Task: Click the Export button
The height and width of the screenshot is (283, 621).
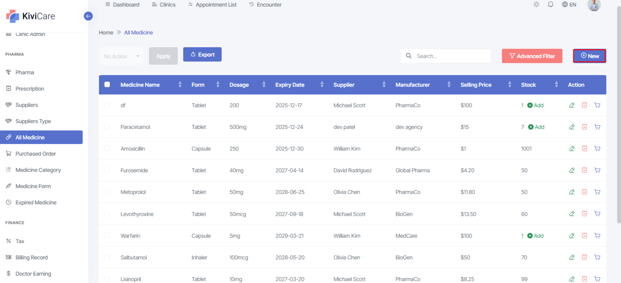Action: coord(202,55)
